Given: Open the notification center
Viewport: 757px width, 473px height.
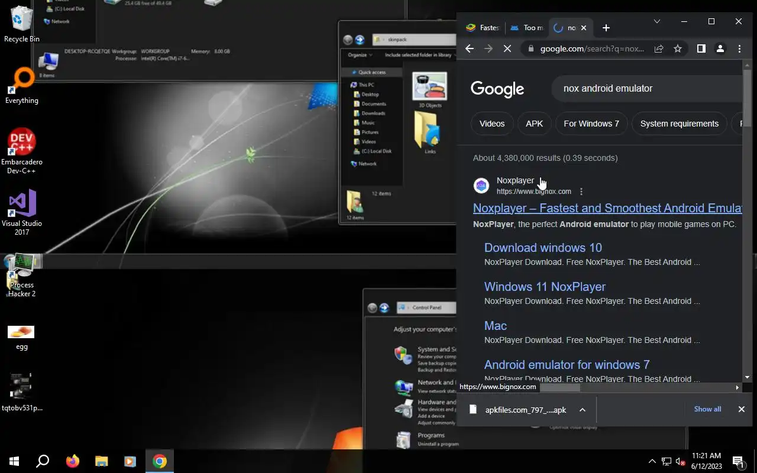Looking at the screenshot, I should (738, 461).
